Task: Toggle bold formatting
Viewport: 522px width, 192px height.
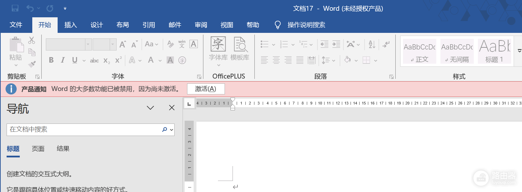Action: 51,60
